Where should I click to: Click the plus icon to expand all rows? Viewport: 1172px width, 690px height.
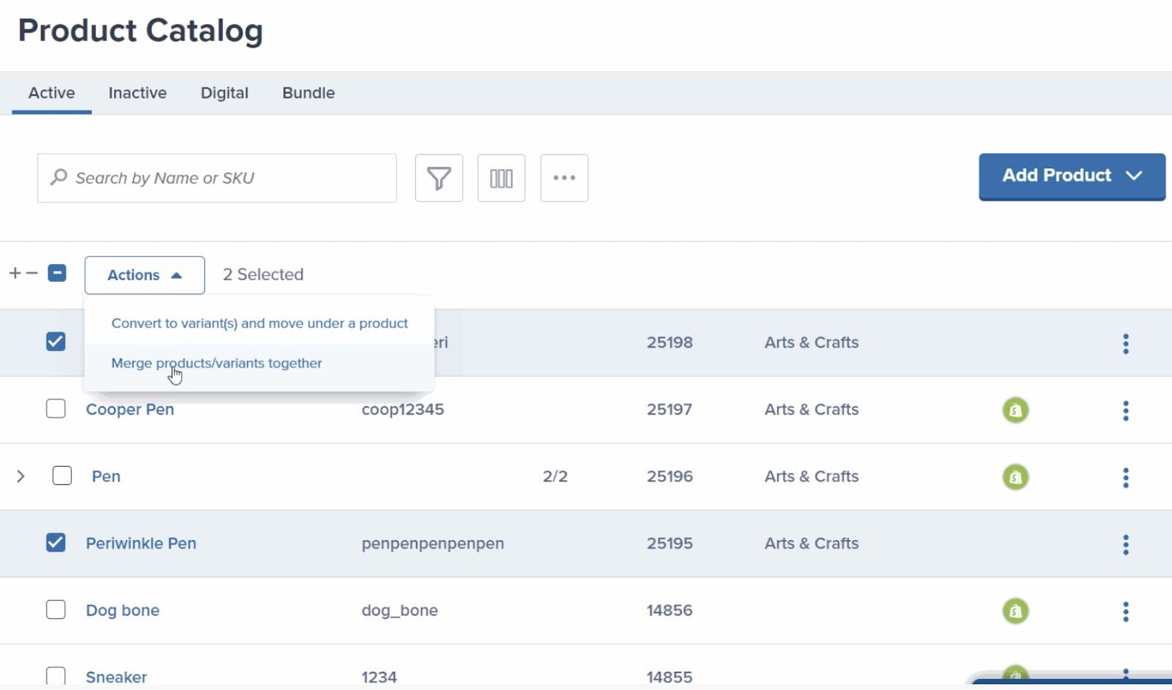(15, 274)
